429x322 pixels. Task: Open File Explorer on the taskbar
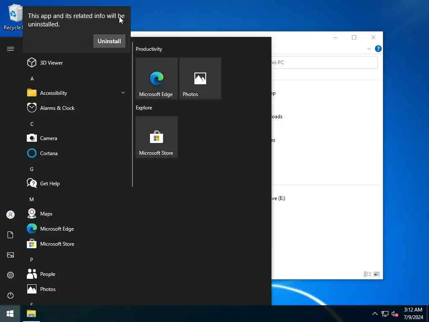point(31,314)
